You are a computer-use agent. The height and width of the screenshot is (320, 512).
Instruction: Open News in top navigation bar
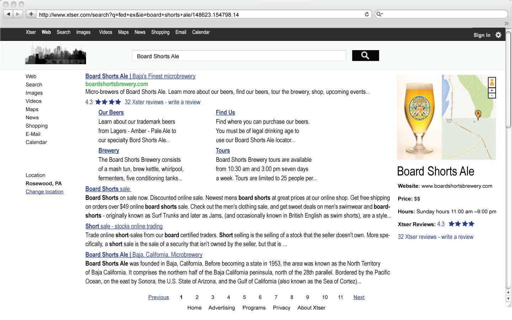(140, 32)
